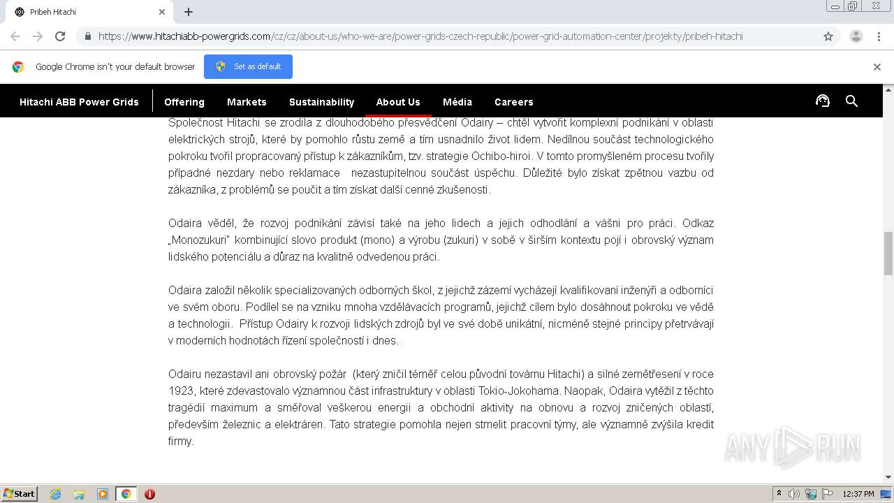The image size is (894, 503).
Task: Open the Markets menu
Action: 247,102
